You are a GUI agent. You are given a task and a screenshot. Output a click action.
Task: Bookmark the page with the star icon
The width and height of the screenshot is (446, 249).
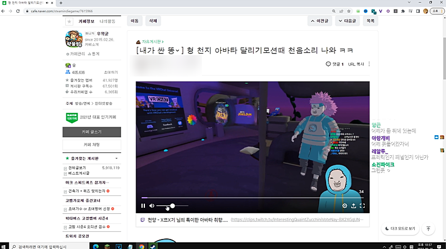point(349,11)
